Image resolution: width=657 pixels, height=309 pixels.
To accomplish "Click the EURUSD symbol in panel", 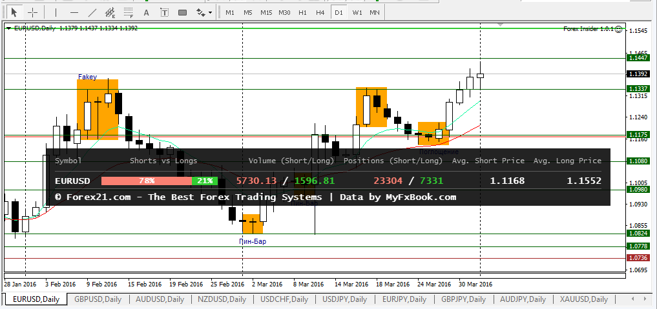I will coord(72,181).
